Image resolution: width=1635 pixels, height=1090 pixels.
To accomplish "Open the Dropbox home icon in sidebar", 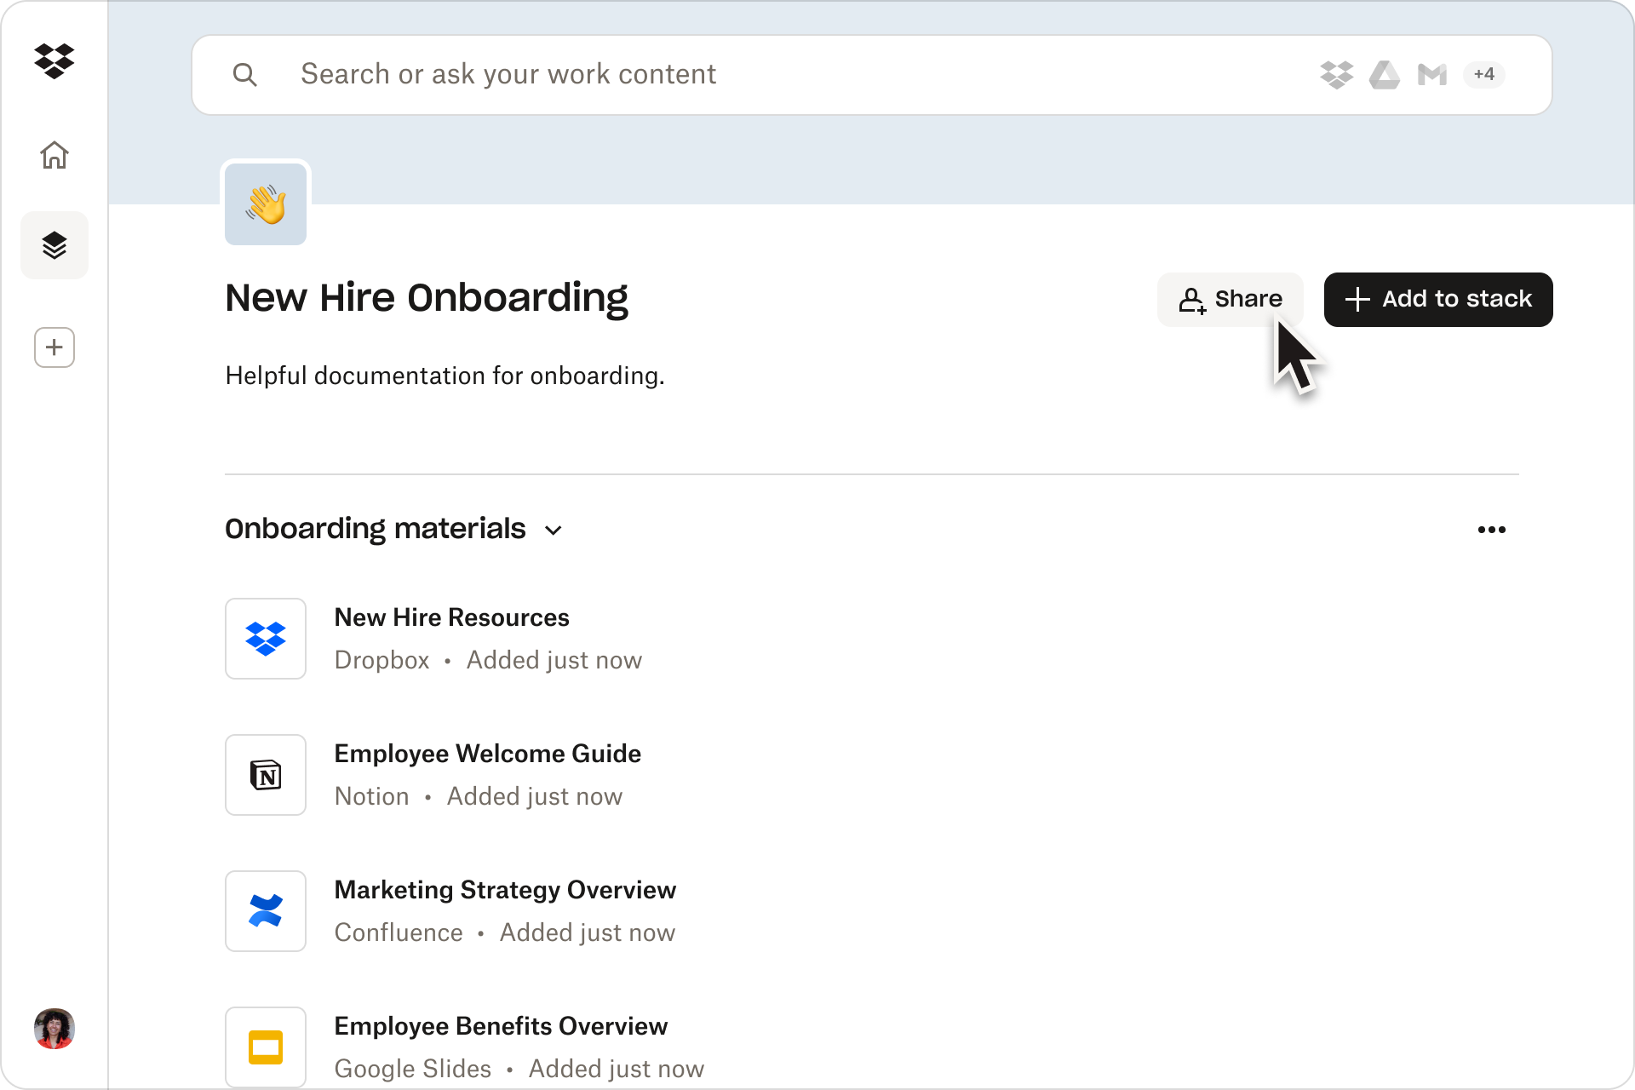I will [x=54, y=155].
